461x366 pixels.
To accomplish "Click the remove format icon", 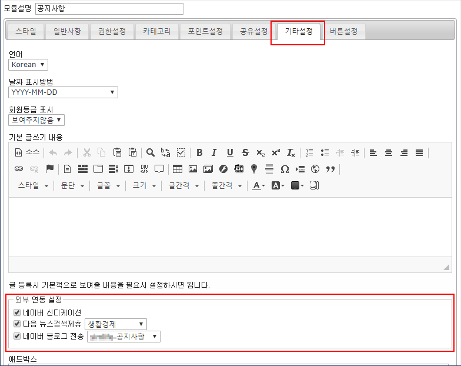I will pyautogui.click(x=290, y=152).
